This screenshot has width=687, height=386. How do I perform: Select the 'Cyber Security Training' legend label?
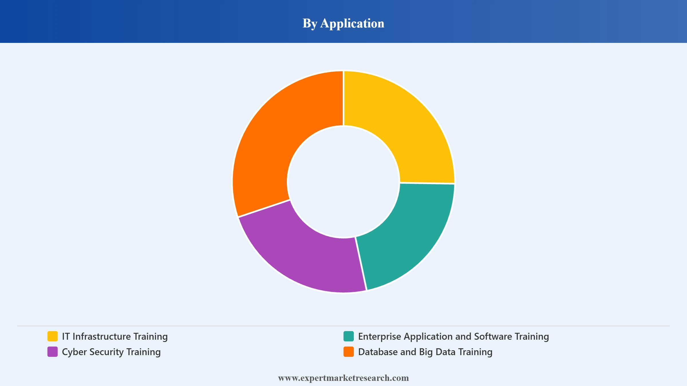(111, 352)
